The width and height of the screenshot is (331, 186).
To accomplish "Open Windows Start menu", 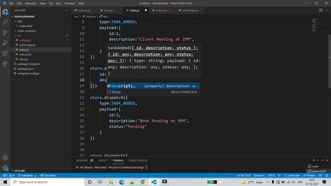I will pyautogui.click(x=5, y=182).
